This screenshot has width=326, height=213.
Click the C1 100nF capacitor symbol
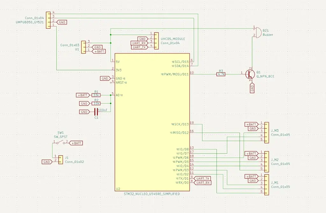click(x=96, y=112)
